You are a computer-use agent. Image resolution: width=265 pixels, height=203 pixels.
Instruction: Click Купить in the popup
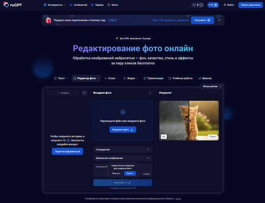(130, 173)
